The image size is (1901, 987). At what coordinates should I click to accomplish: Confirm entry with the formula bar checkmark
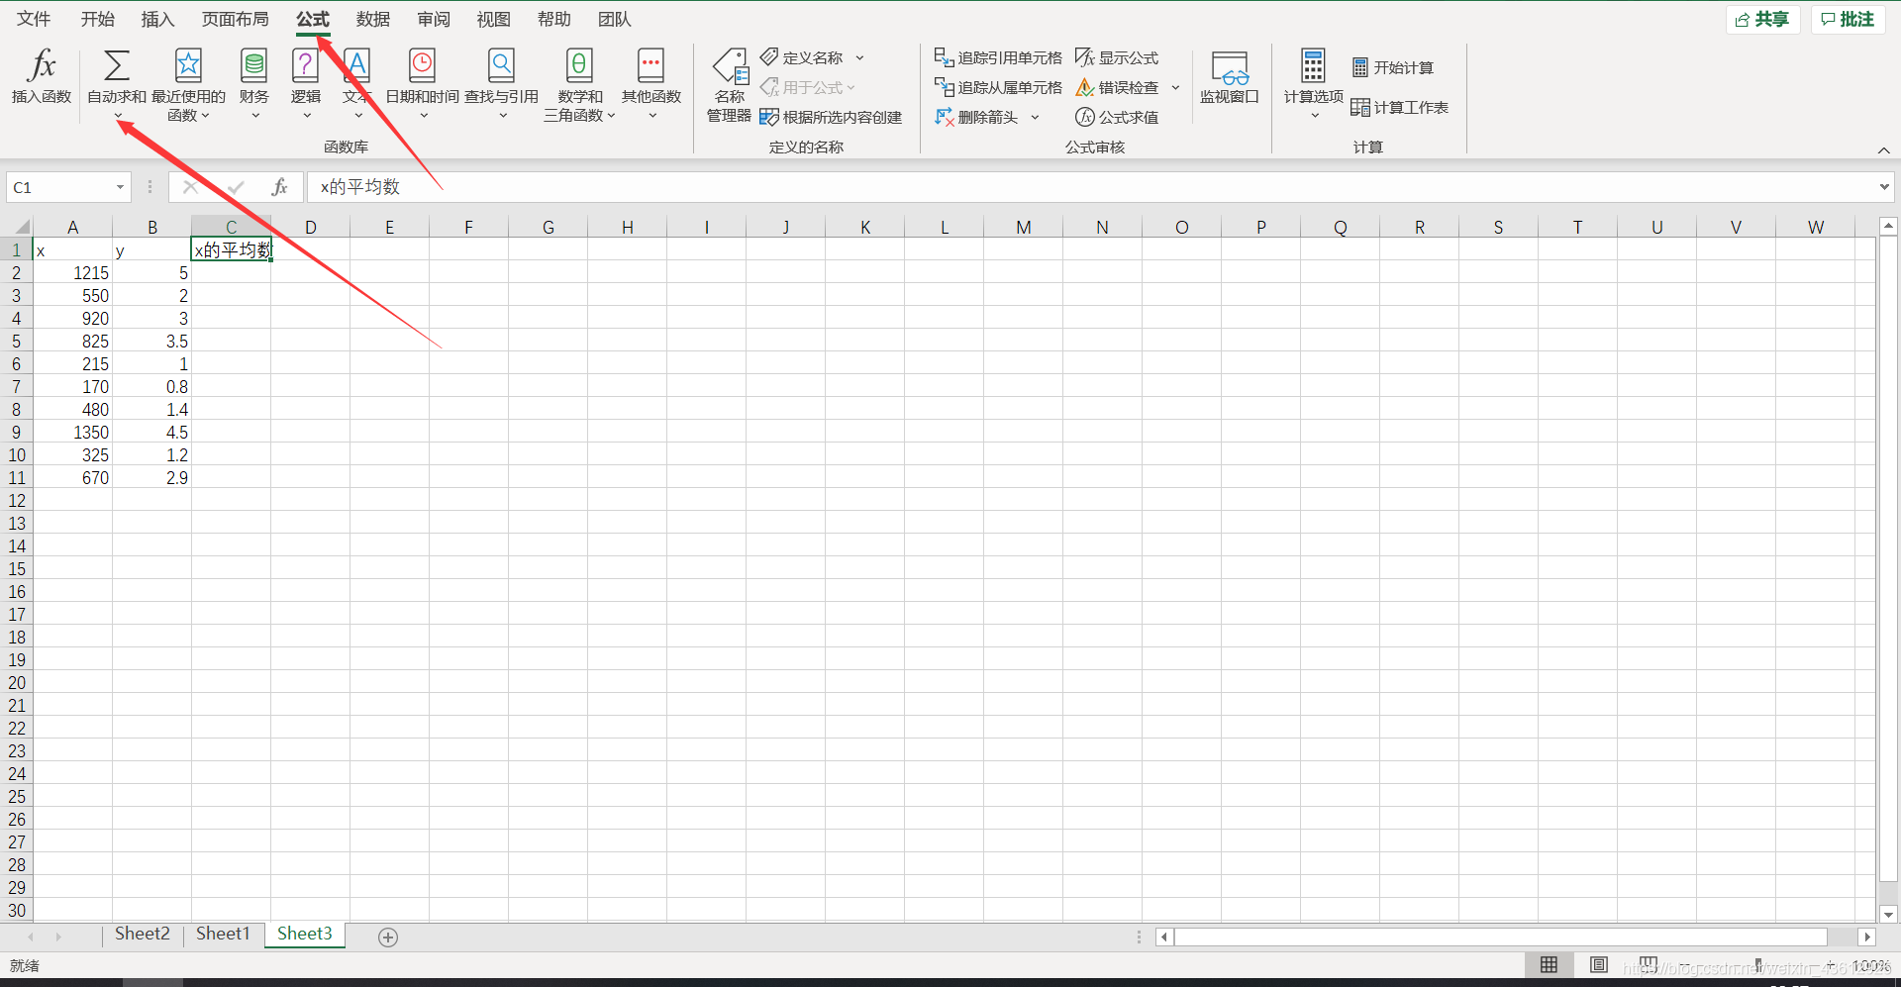pos(236,187)
